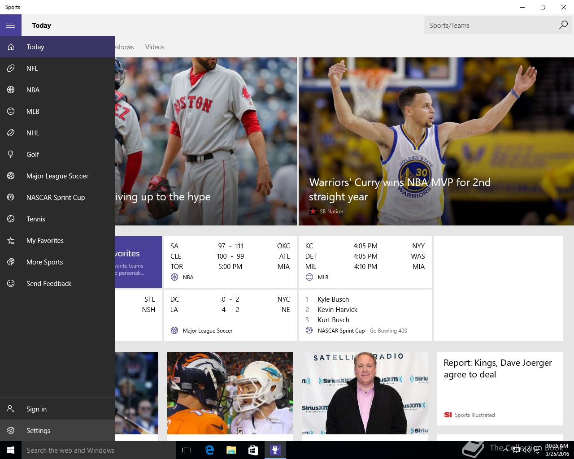574x459 pixels.
Task: Open NBA in the sidebar menu
Action: [57, 90]
